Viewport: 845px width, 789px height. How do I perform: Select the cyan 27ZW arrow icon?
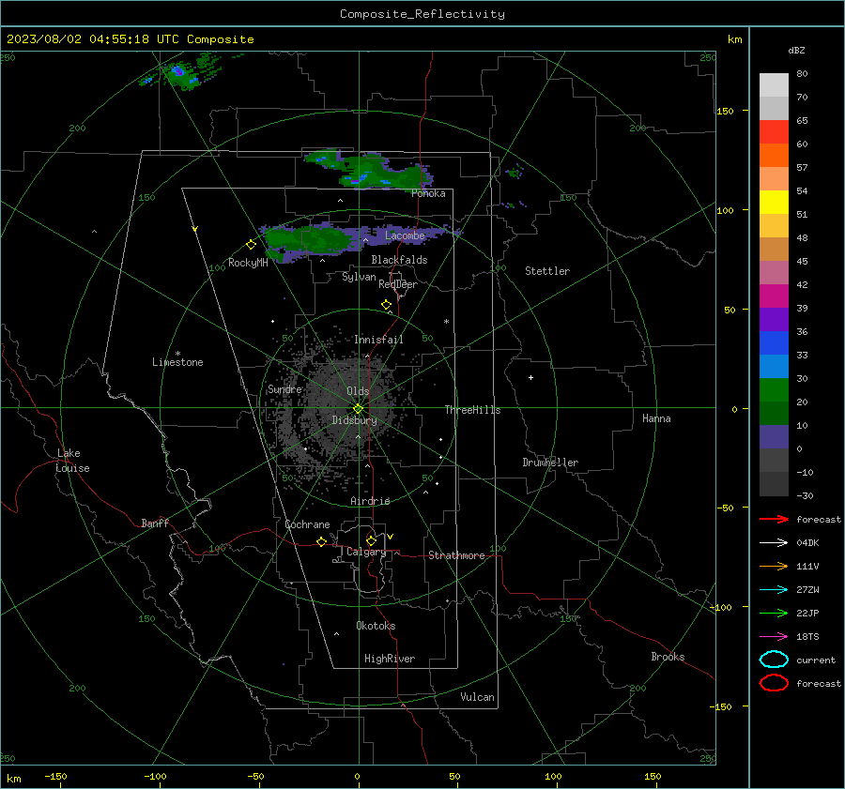coord(774,590)
